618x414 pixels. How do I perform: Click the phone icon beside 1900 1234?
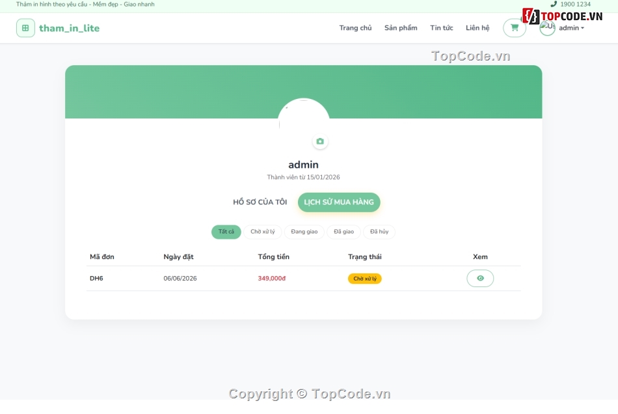click(x=554, y=4)
